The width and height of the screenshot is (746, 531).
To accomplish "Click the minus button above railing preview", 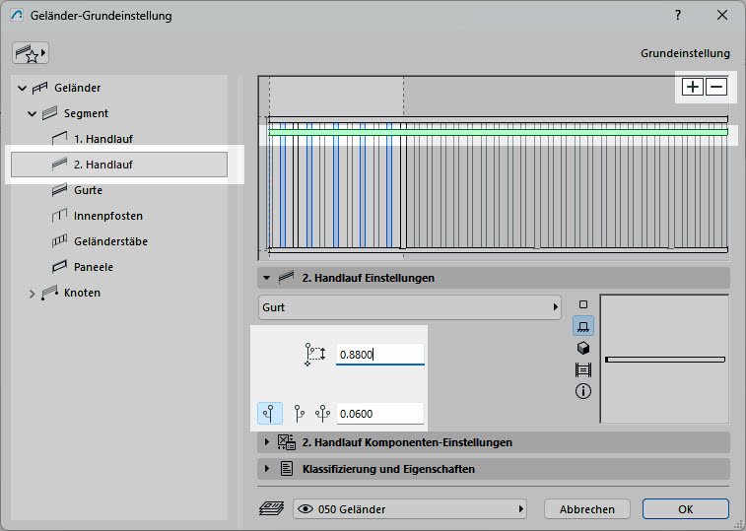I will pos(716,87).
